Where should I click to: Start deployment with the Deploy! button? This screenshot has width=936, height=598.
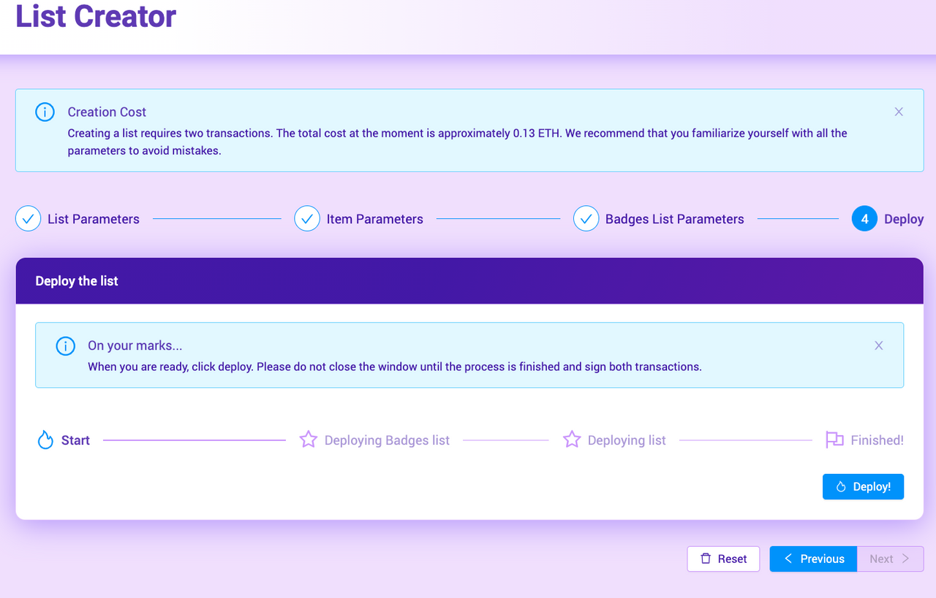click(863, 486)
